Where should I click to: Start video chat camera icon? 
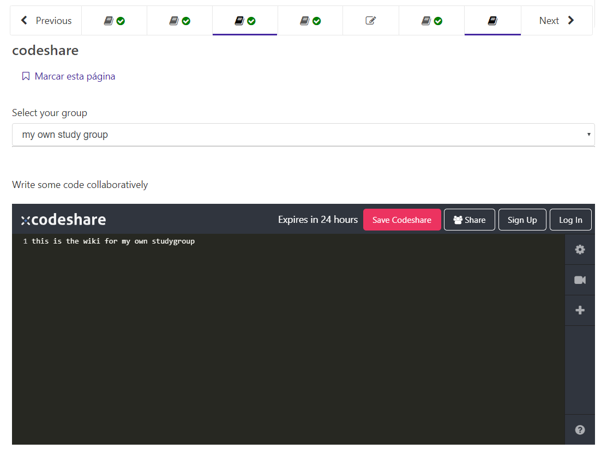(x=580, y=280)
